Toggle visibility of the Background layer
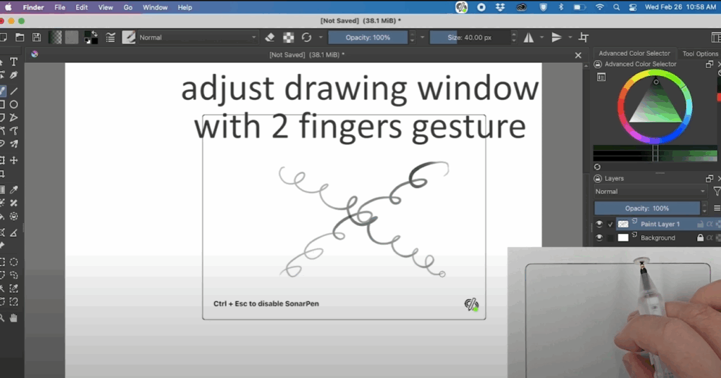 tap(598, 238)
